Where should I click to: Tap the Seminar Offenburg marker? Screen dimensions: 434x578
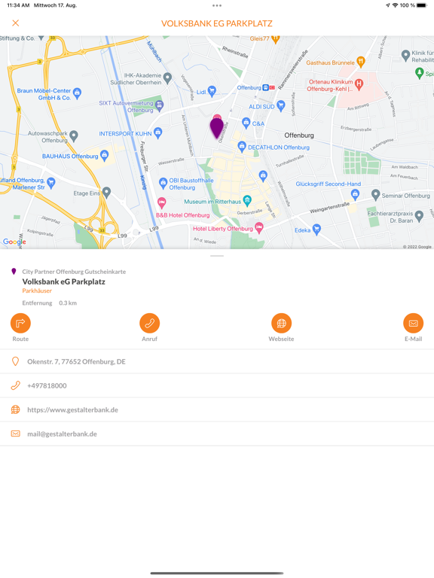pyautogui.click(x=376, y=195)
